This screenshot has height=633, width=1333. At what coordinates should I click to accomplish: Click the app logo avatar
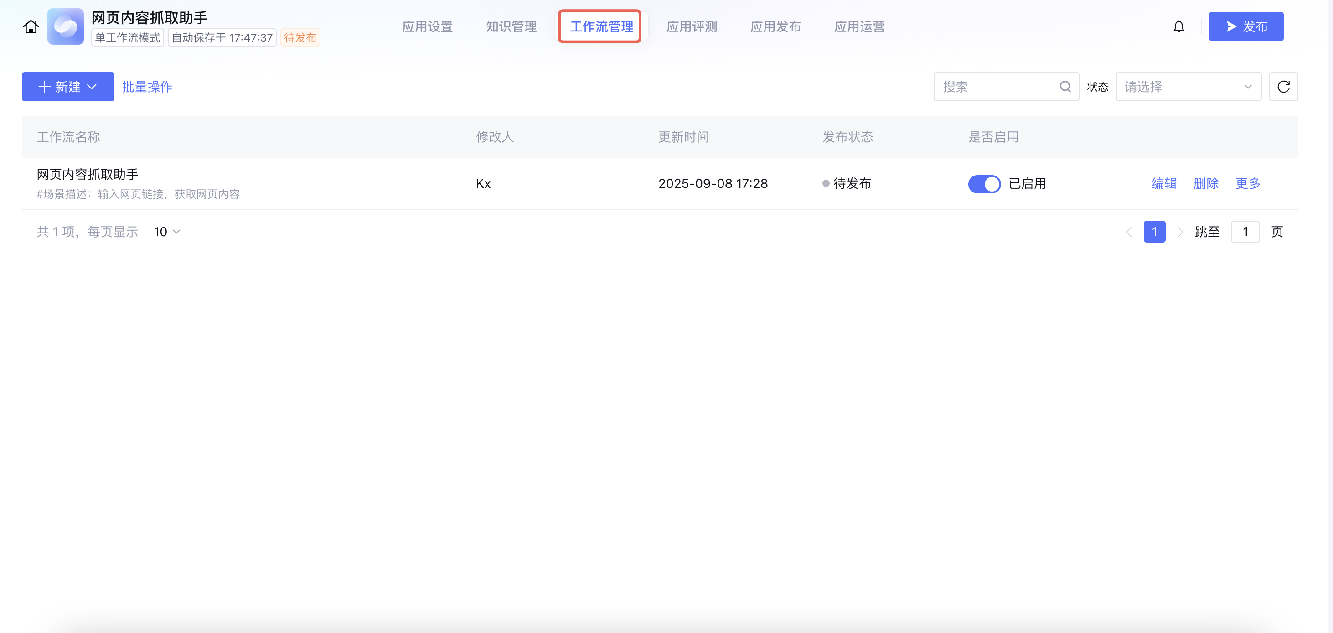point(66,26)
